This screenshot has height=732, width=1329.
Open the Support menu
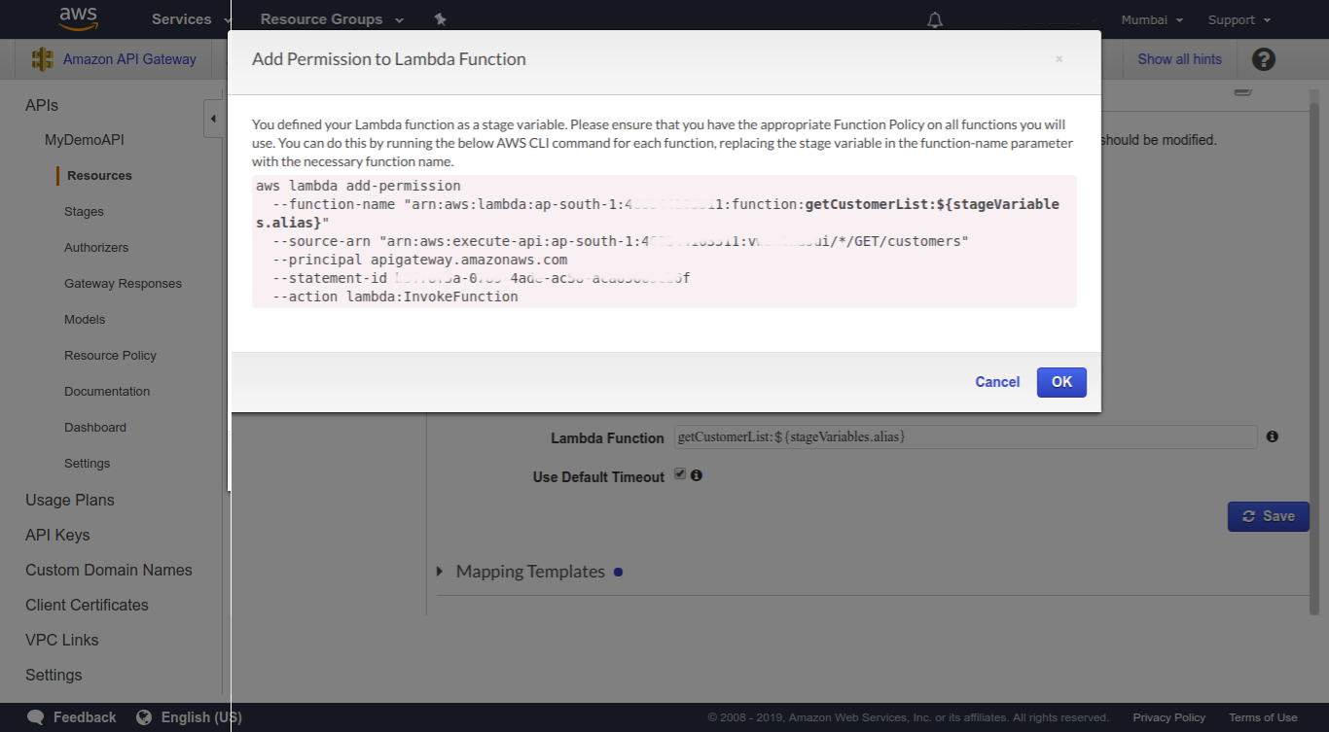point(1239,19)
